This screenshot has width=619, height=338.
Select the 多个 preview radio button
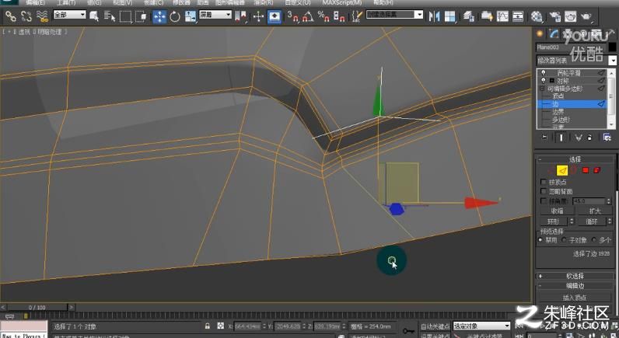(x=594, y=240)
